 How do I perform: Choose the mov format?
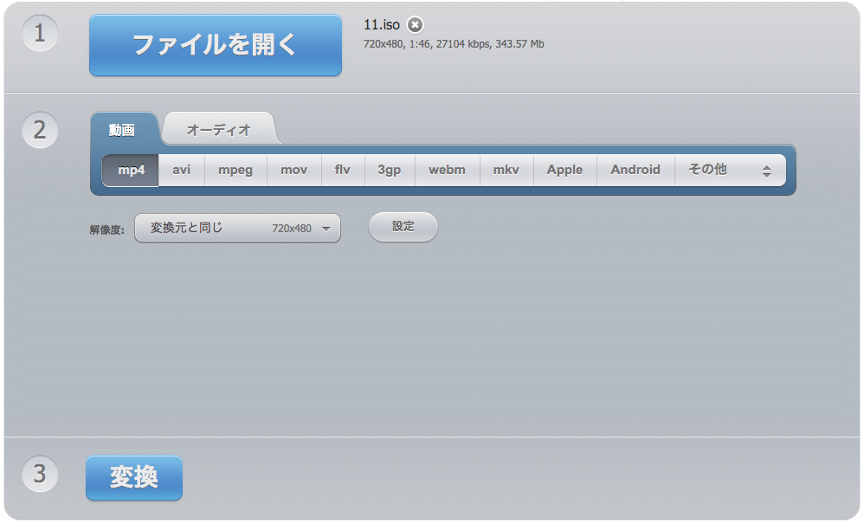[293, 171]
